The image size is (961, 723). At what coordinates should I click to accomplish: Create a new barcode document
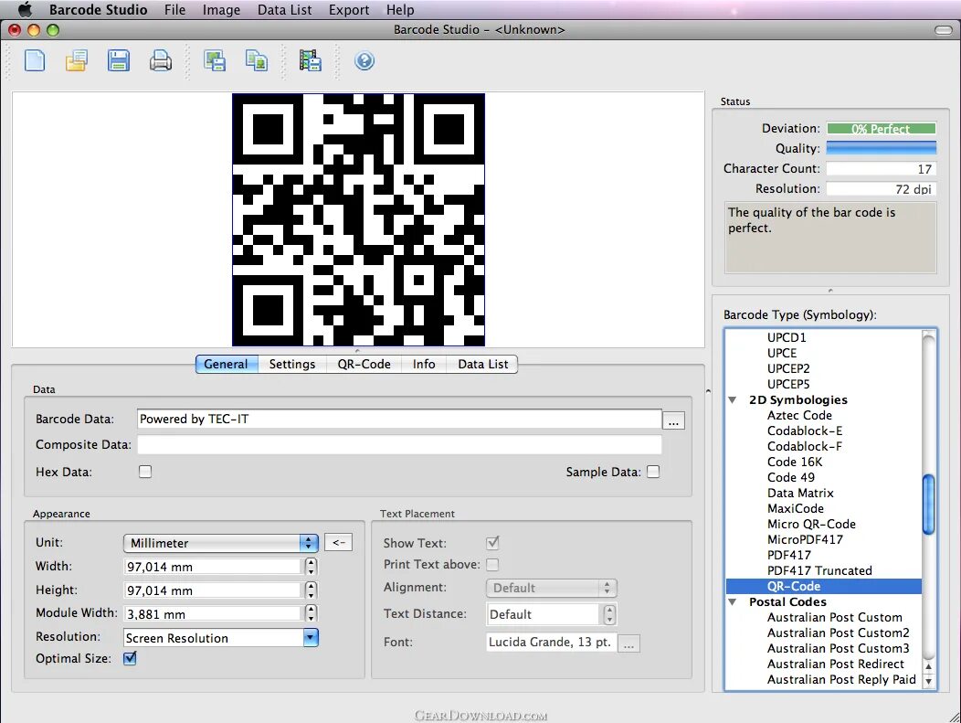pyautogui.click(x=35, y=59)
